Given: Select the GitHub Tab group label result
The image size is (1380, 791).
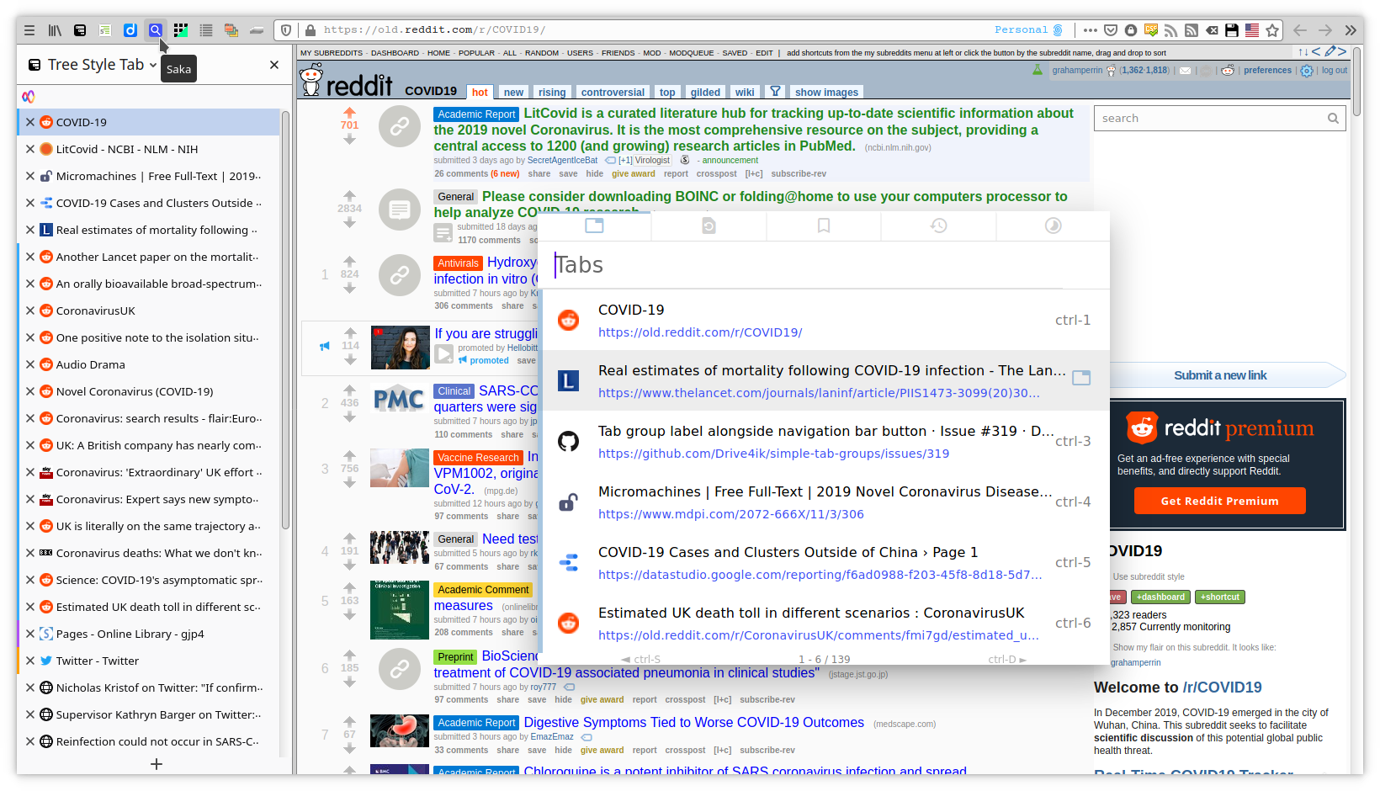Looking at the screenshot, I should (825, 441).
